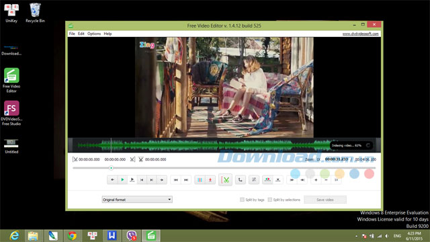Viewport: 430px width, 242px height.
Task: Zoom in the timeline with plus button
Action: point(316,179)
